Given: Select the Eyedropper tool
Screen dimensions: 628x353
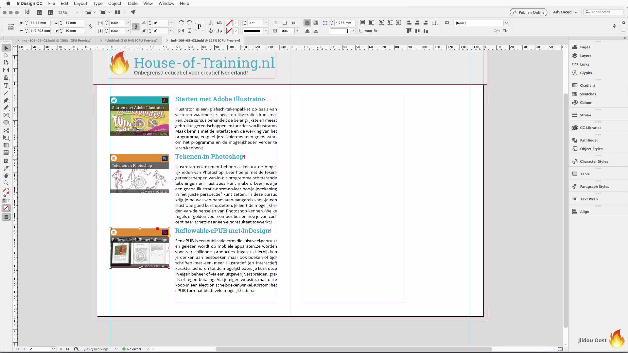Looking at the screenshot, I should point(6,168).
